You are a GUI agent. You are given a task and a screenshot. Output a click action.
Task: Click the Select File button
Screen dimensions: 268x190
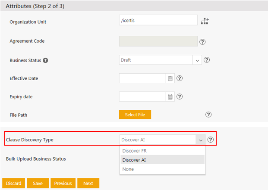click(x=135, y=115)
